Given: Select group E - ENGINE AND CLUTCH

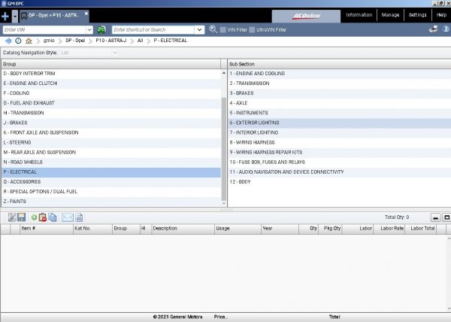Looking at the screenshot, I should click(x=111, y=84).
